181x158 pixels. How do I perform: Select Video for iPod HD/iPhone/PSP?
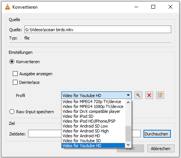[x=93, y=121]
